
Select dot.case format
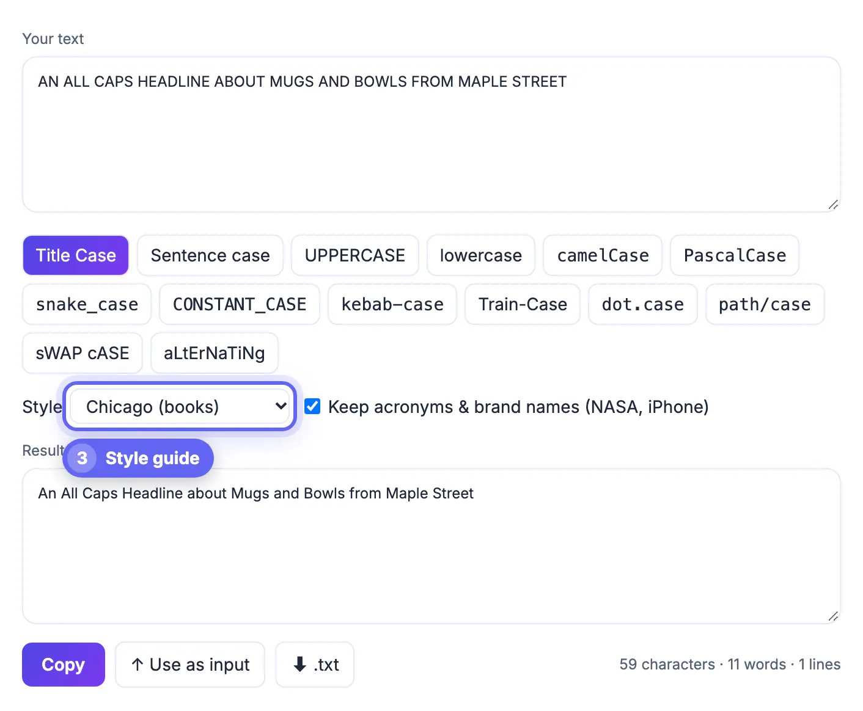[643, 304]
